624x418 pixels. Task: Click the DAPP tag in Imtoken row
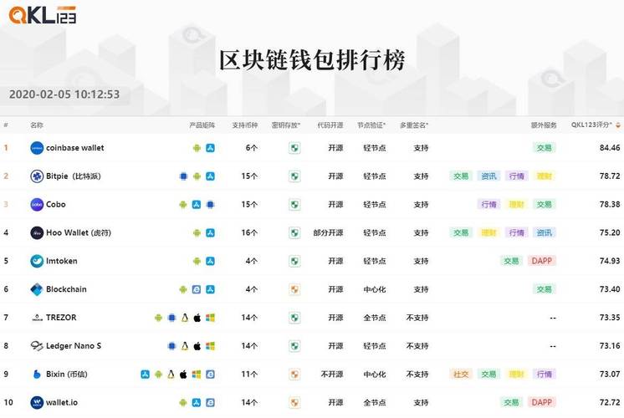click(542, 261)
